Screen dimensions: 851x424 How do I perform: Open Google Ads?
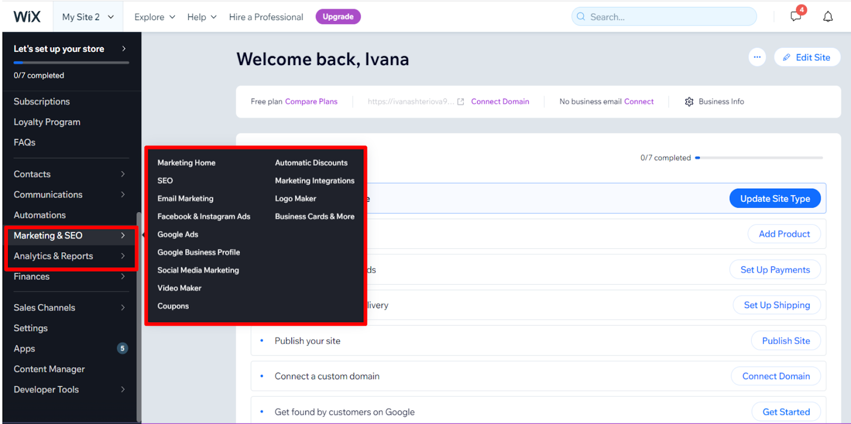click(x=178, y=234)
